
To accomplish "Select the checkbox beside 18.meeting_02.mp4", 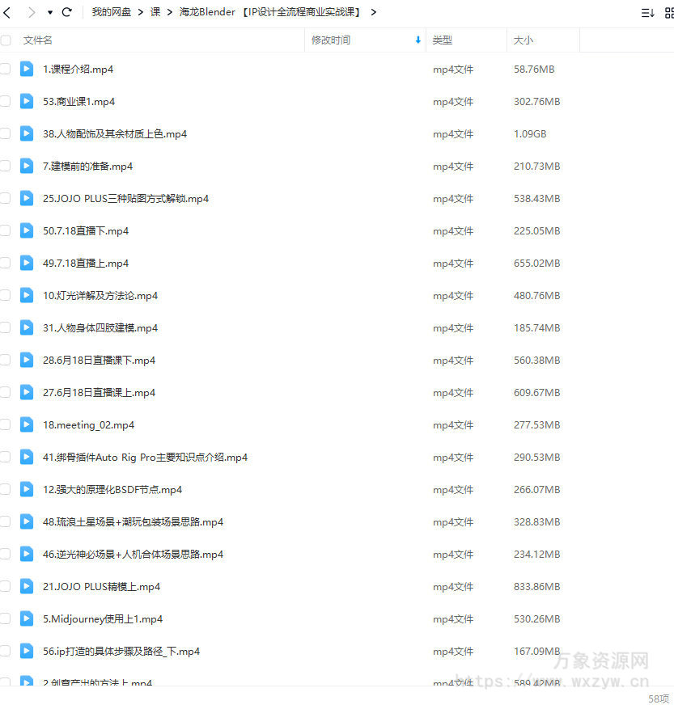I will [x=5, y=424].
